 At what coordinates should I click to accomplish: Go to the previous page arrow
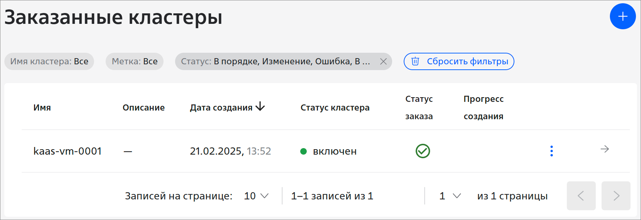(x=581, y=196)
